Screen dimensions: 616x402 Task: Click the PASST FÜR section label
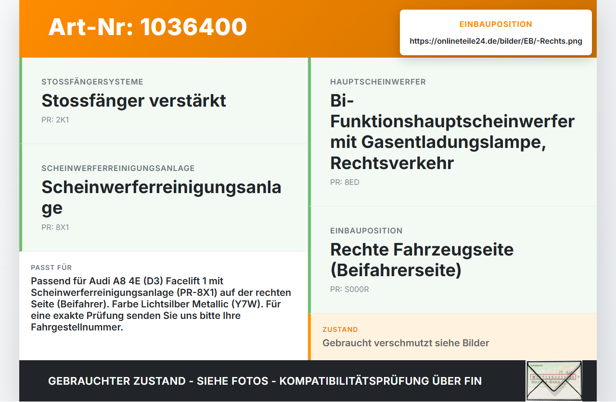click(x=51, y=268)
